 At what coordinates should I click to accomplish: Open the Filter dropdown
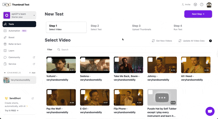(x=50, y=50)
